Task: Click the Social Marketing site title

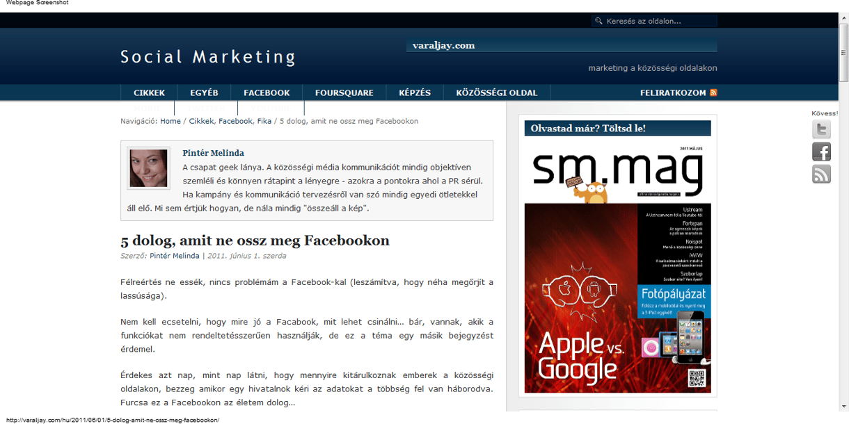Action: pyautogui.click(x=208, y=57)
